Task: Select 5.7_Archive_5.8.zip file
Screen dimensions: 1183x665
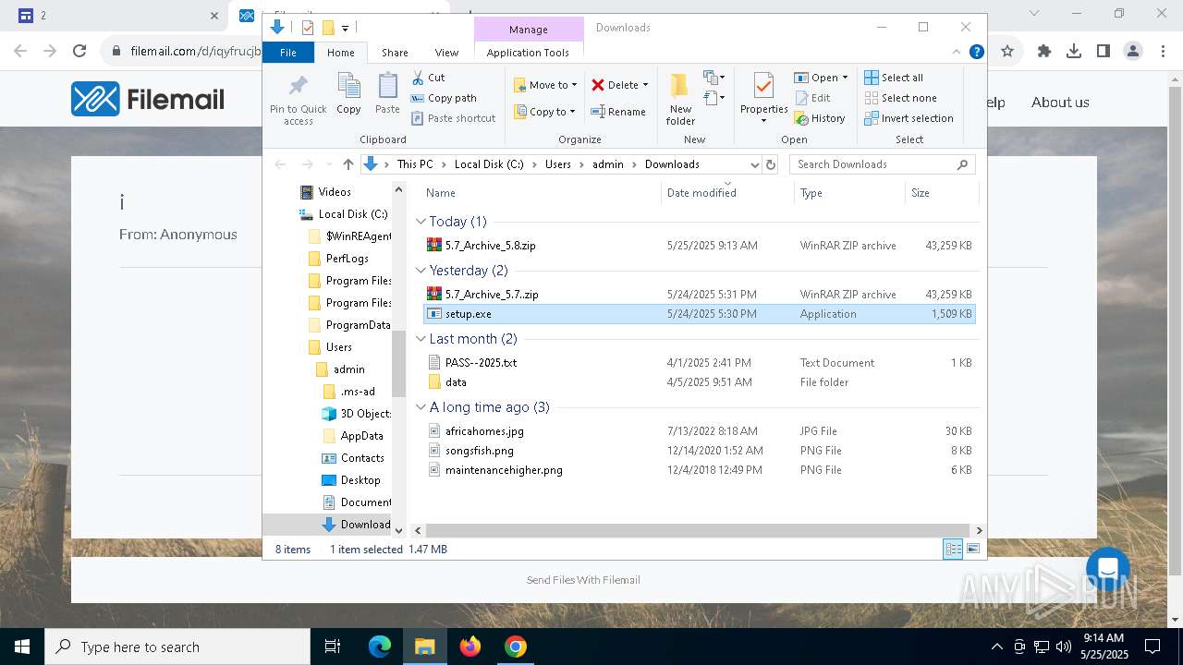Action: [699, 246]
